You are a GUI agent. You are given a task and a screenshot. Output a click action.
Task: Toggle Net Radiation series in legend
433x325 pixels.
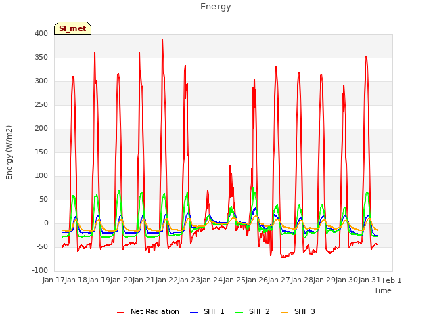[148, 311]
